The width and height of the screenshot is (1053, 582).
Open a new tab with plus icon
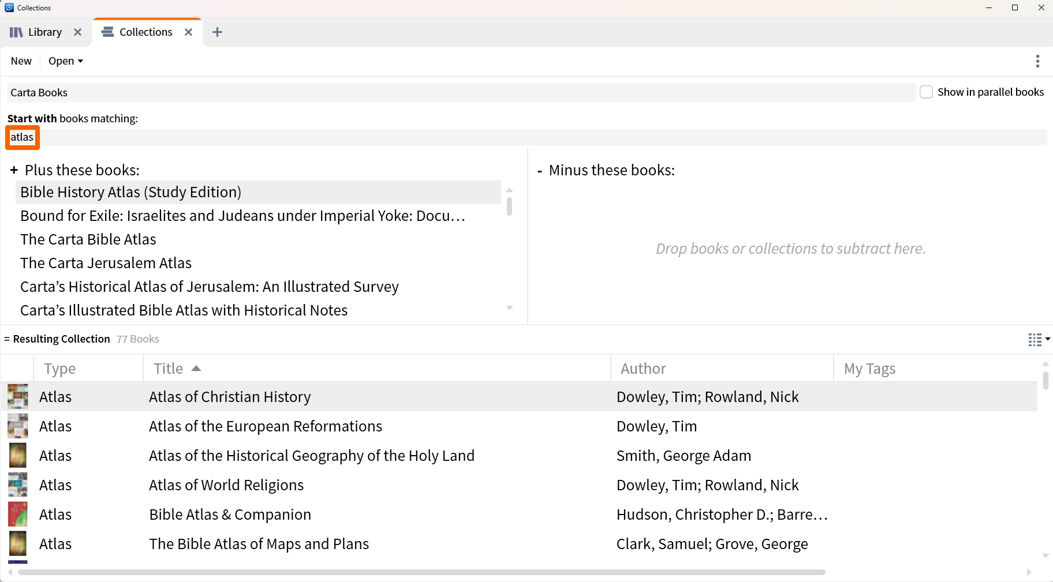click(x=217, y=32)
